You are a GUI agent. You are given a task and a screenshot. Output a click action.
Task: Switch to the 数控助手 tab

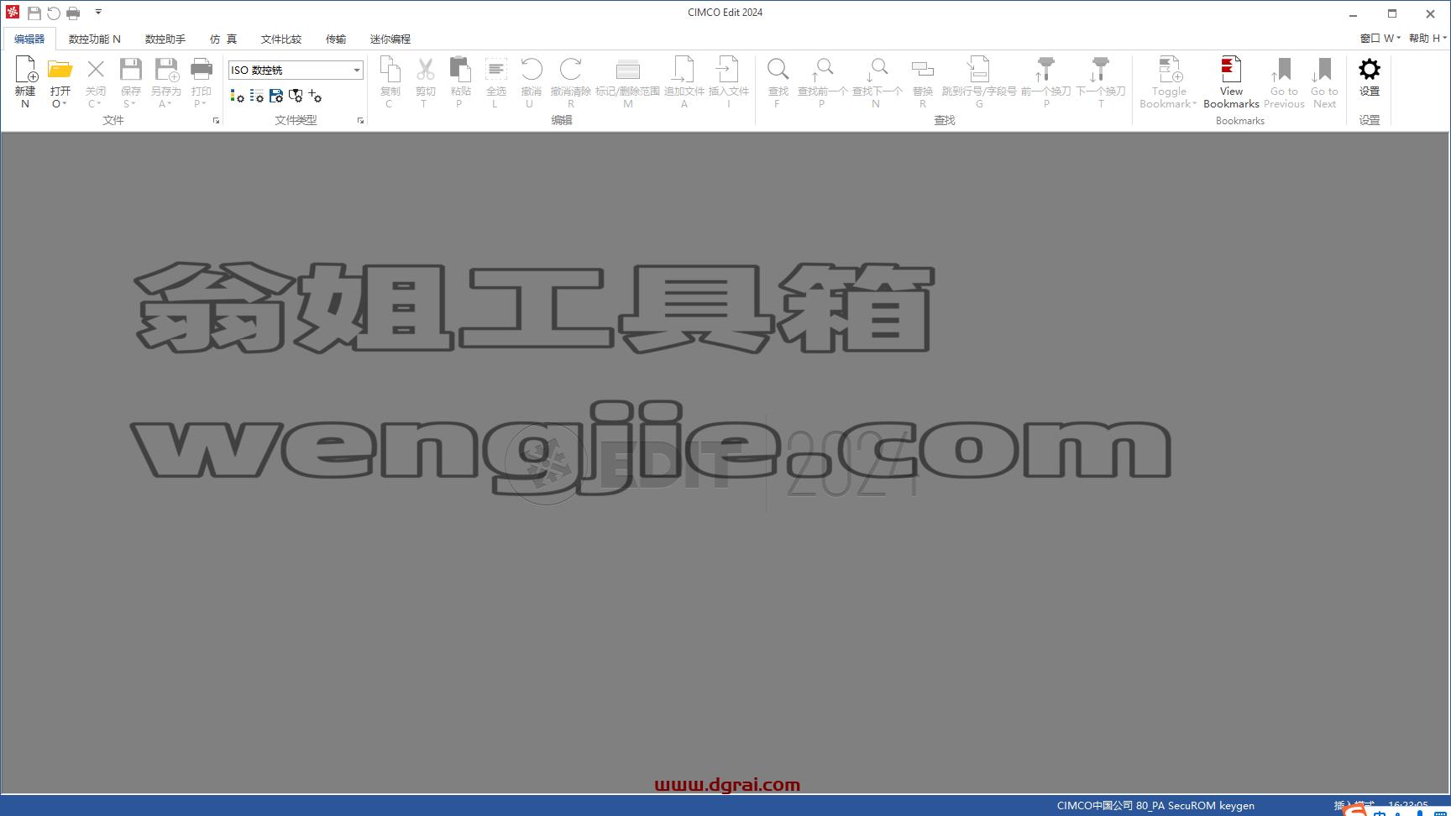click(x=165, y=39)
